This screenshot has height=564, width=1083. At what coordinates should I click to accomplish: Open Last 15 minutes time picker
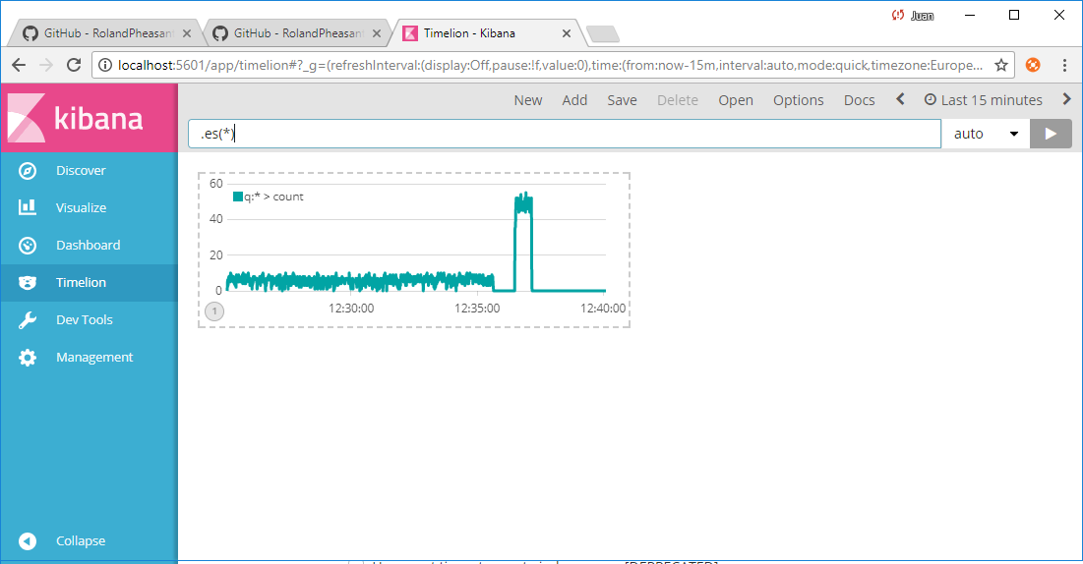click(984, 100)
